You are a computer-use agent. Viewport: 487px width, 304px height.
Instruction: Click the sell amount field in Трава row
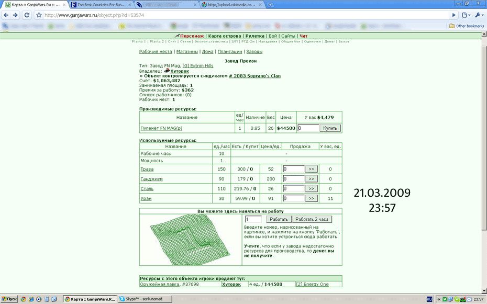pyautogui.click(x=294, y=169)
